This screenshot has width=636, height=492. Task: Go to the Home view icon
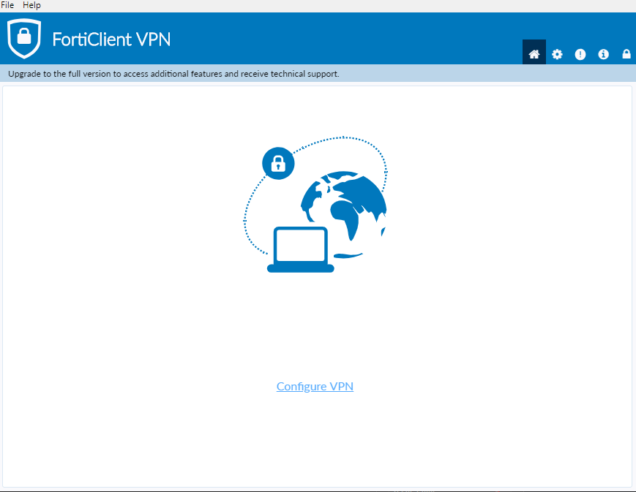click(534, 54)
